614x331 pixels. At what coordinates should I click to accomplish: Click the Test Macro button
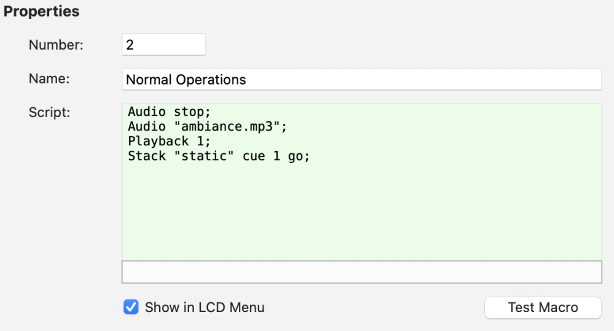coord(543,308)
